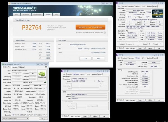Click the CPU-Z Core Speed value field
Screen dimensions: 168x122
(x=132, y=33)
